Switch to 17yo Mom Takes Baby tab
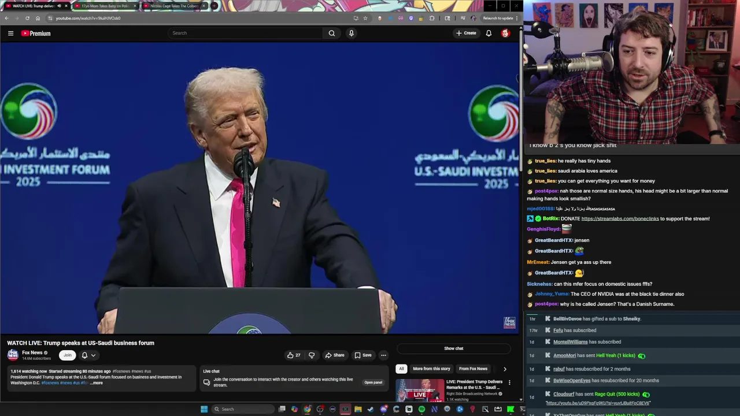This screenshot has width=740, height=416. 105,6
